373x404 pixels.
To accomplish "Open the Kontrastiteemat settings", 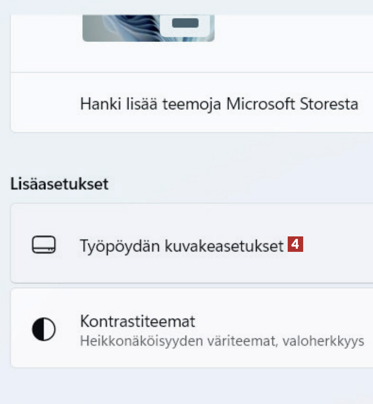I will [x=137, y=322].
